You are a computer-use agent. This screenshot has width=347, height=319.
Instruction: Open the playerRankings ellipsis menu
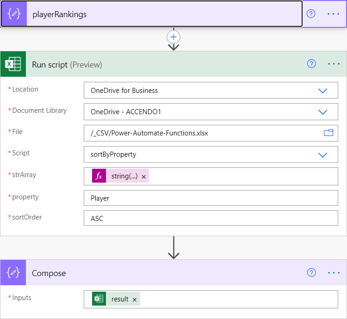point(333,14)
